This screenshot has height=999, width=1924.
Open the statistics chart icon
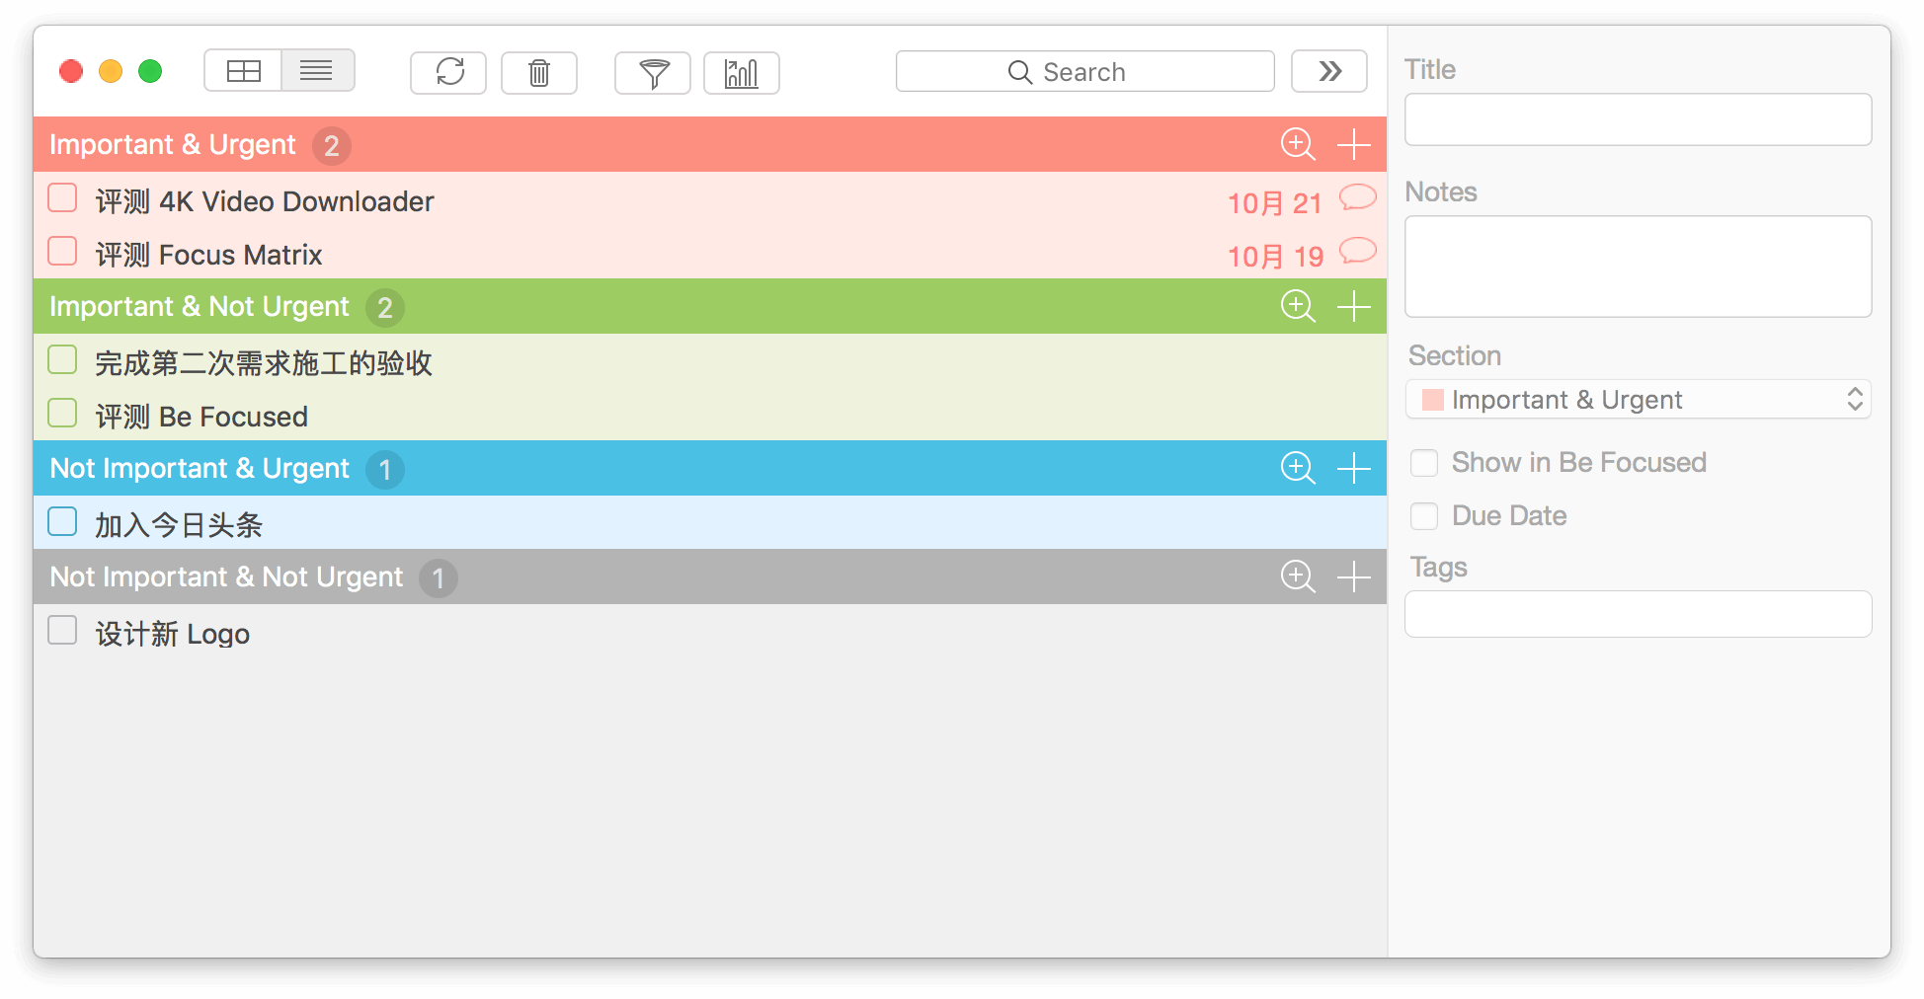point(742,72)
